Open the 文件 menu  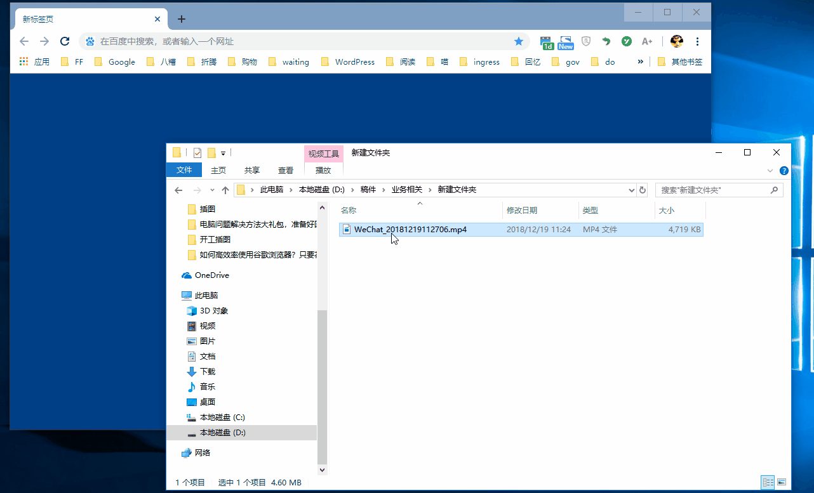point(183,170)
